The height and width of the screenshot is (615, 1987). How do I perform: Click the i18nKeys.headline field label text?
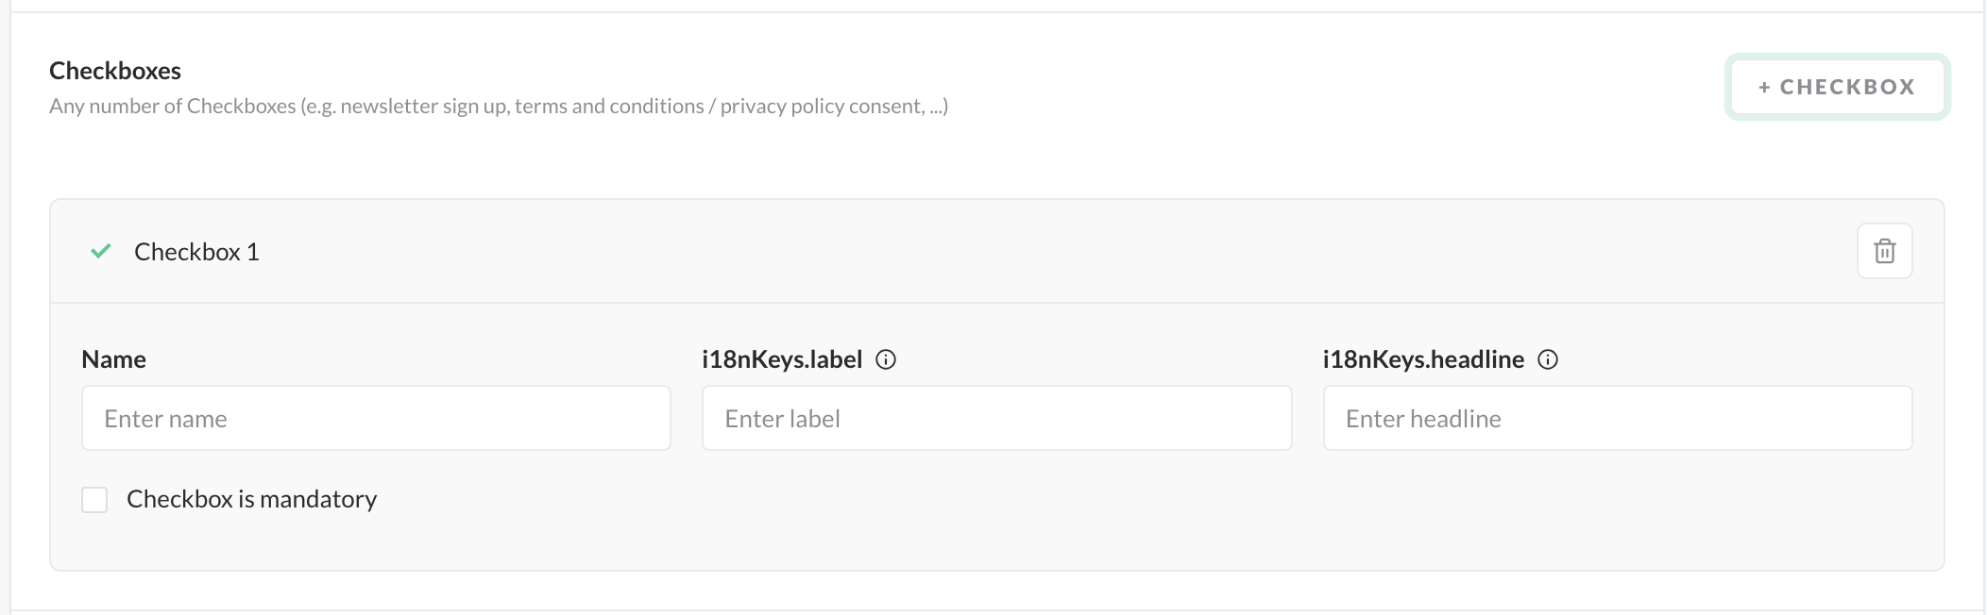coord(1423,359)
